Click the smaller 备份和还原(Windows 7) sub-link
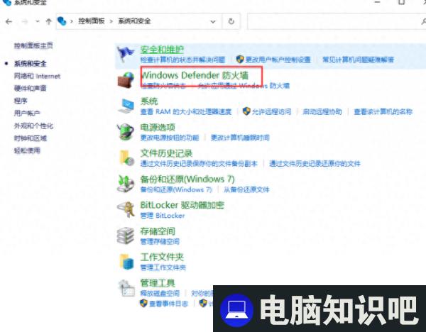 pyautogui.click(x=176, y=189)
